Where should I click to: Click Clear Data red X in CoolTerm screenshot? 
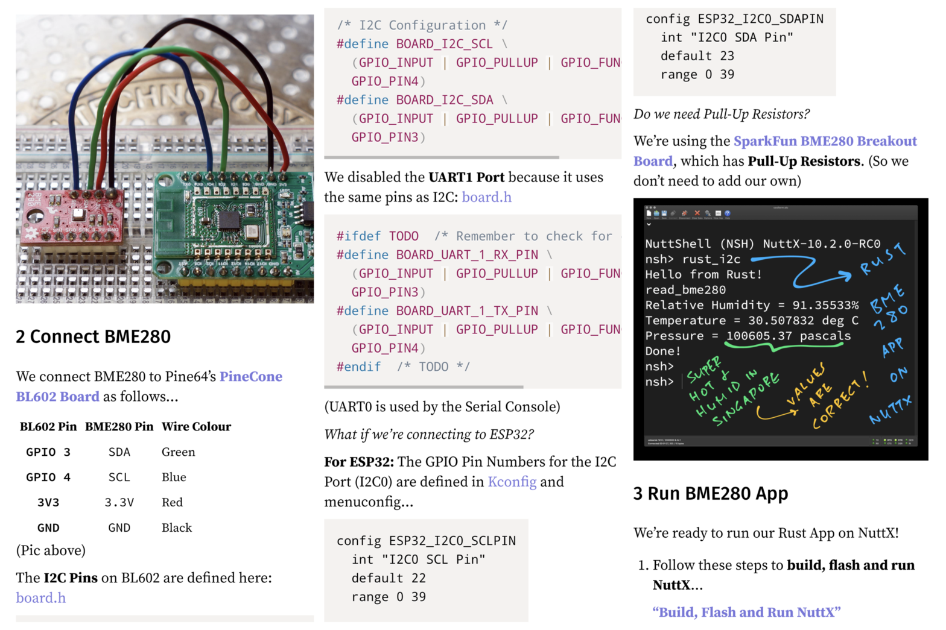click(697, 213)
